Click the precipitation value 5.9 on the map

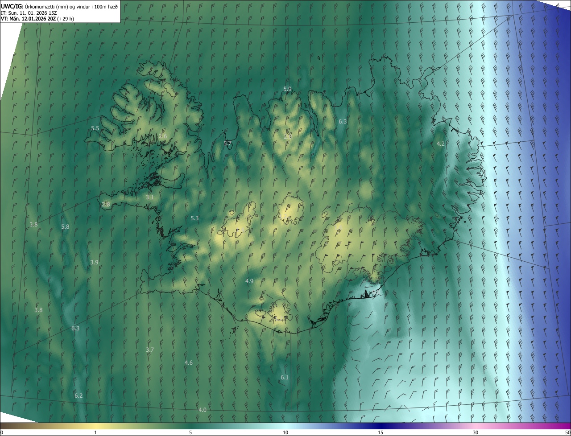coord(287,89)
